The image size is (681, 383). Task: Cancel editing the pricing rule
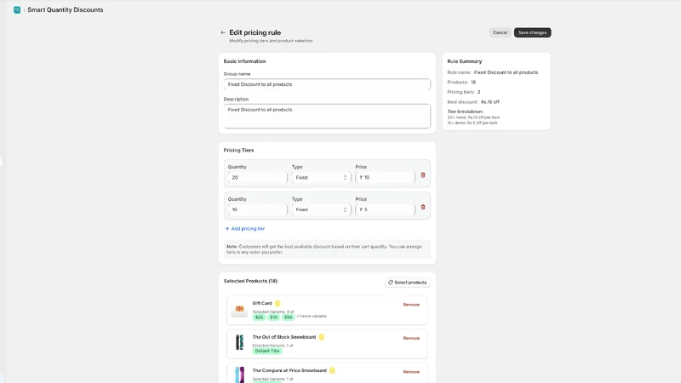click(500, 32)
